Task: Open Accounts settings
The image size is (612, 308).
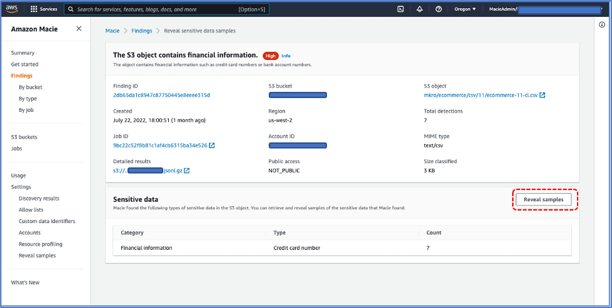Action: (29, 233)
